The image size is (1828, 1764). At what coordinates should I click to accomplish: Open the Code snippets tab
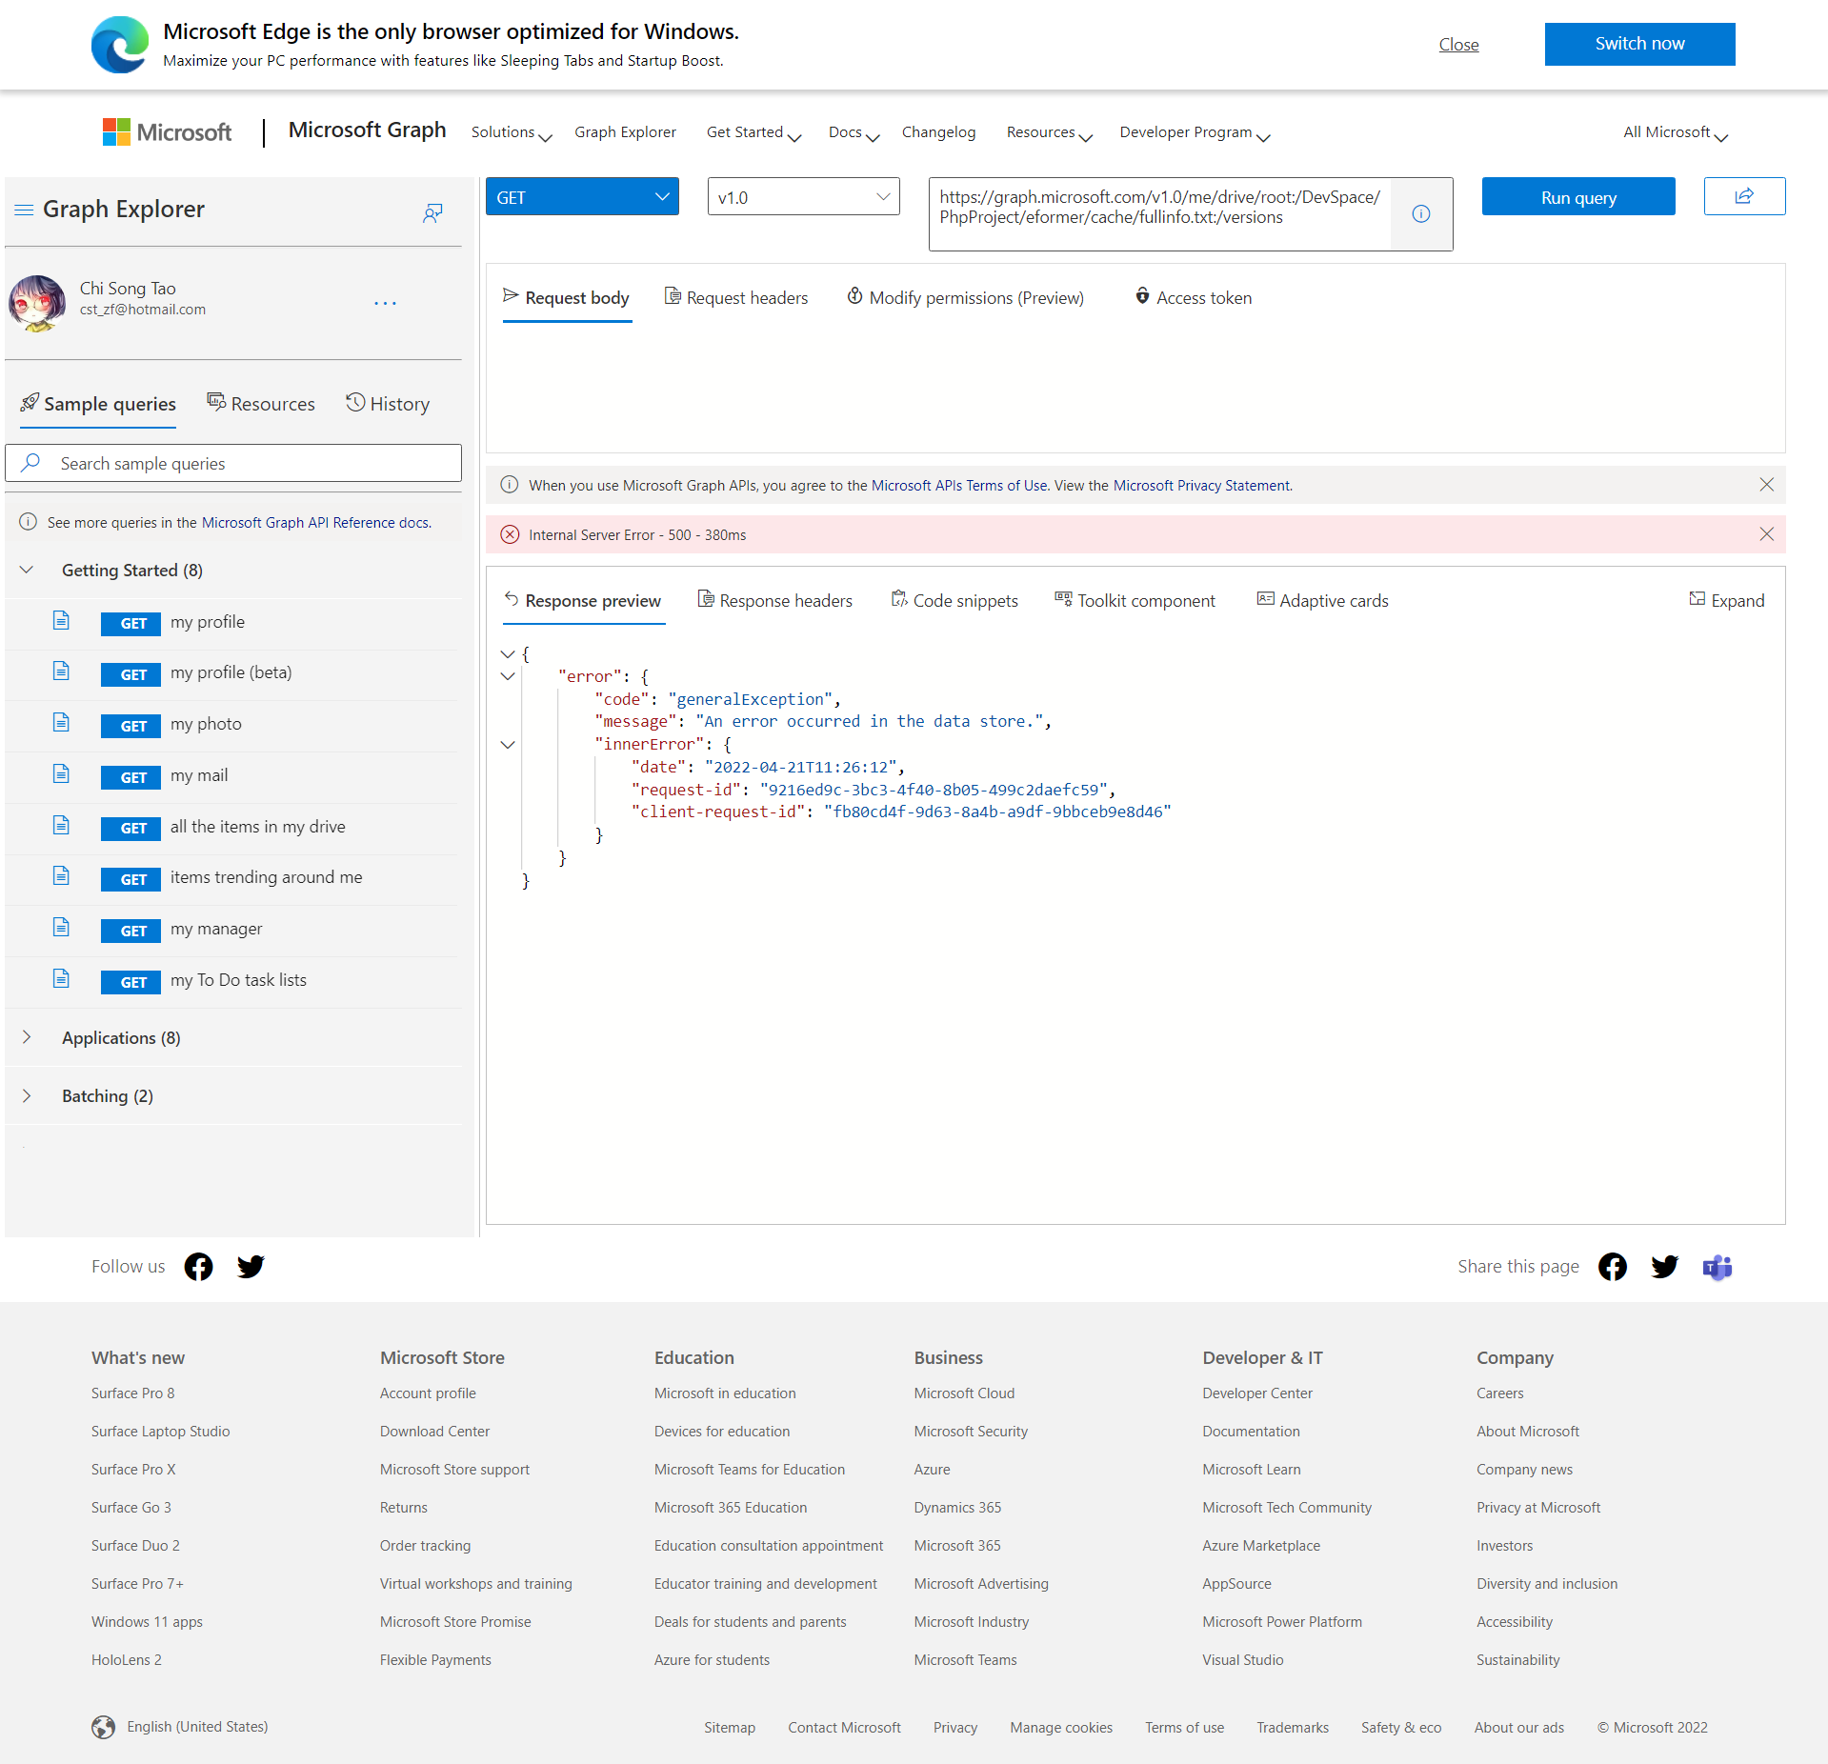pos(954,601)
